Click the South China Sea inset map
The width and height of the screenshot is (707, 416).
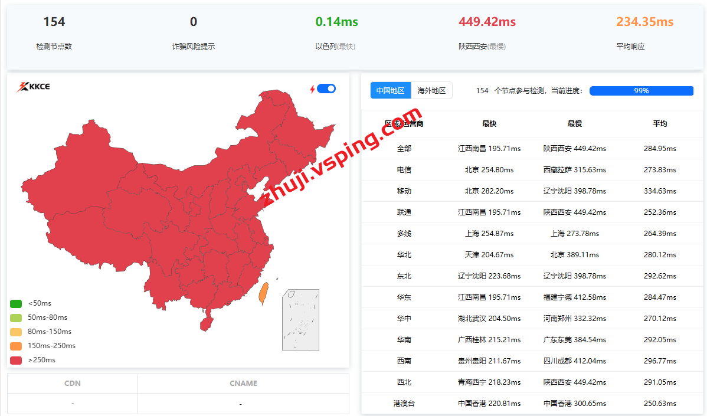300,320
